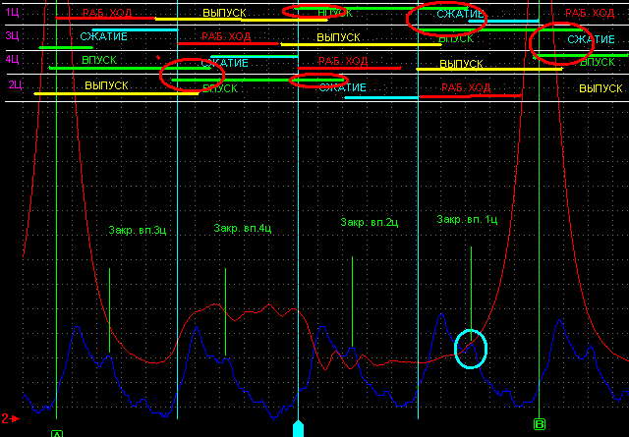Select the green B cursor marker
Viewport: 629px width, 437px height.
point(540,424)
